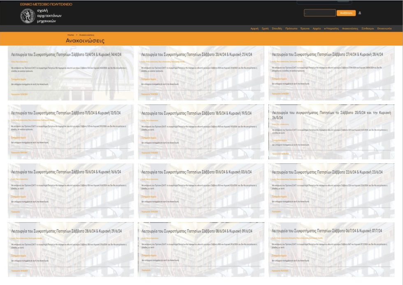The width and height of the screenshot is (403, 285).
Task: Open announcement for Σάββατο 25/5/24 και Κυριακή 26/5/24
Action: tap(331, 115)
